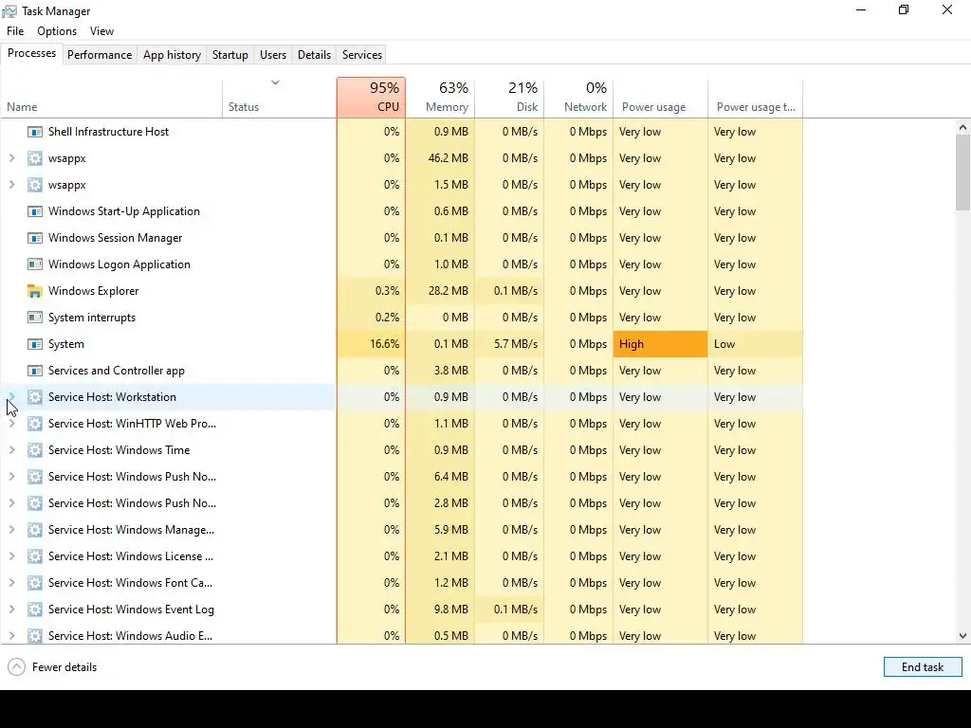Switch to the App history tab
The height and width of the screenshot is (728, 971).
coord(173,54)
